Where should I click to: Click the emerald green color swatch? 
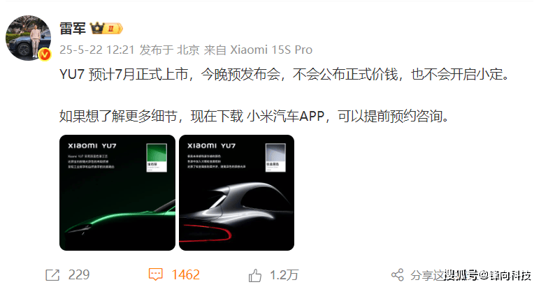pyautogui.click(x=157, y=157)
